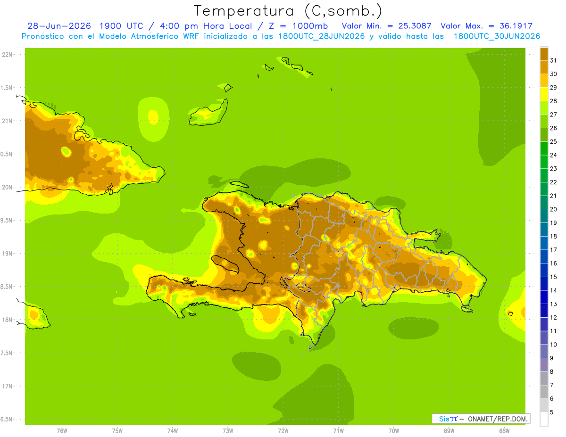
Task: Click the "72W" longitude label
Action: [x=283, y=431]
